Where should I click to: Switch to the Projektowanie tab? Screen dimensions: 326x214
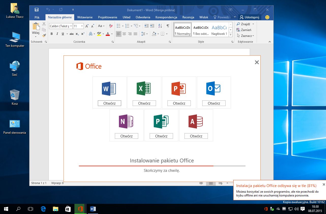pos(108,17)
